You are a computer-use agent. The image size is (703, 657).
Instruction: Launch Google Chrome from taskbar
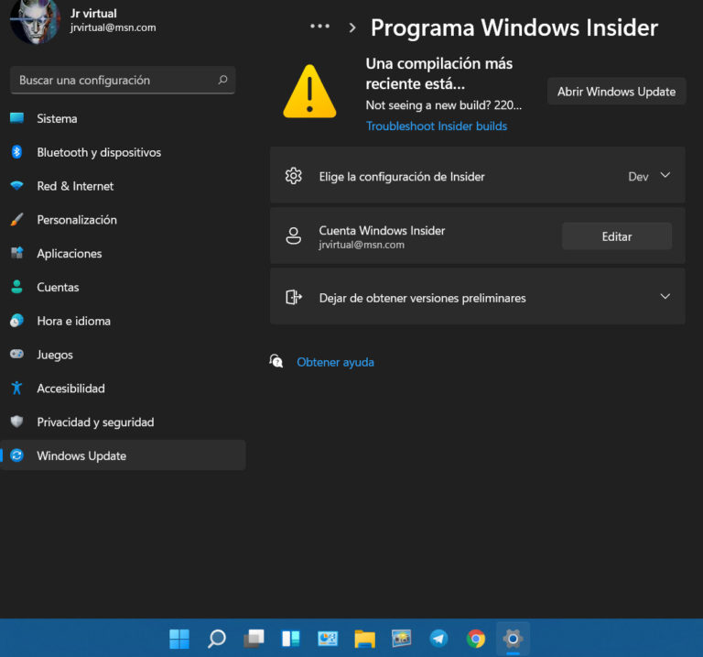tap(476, 638)
